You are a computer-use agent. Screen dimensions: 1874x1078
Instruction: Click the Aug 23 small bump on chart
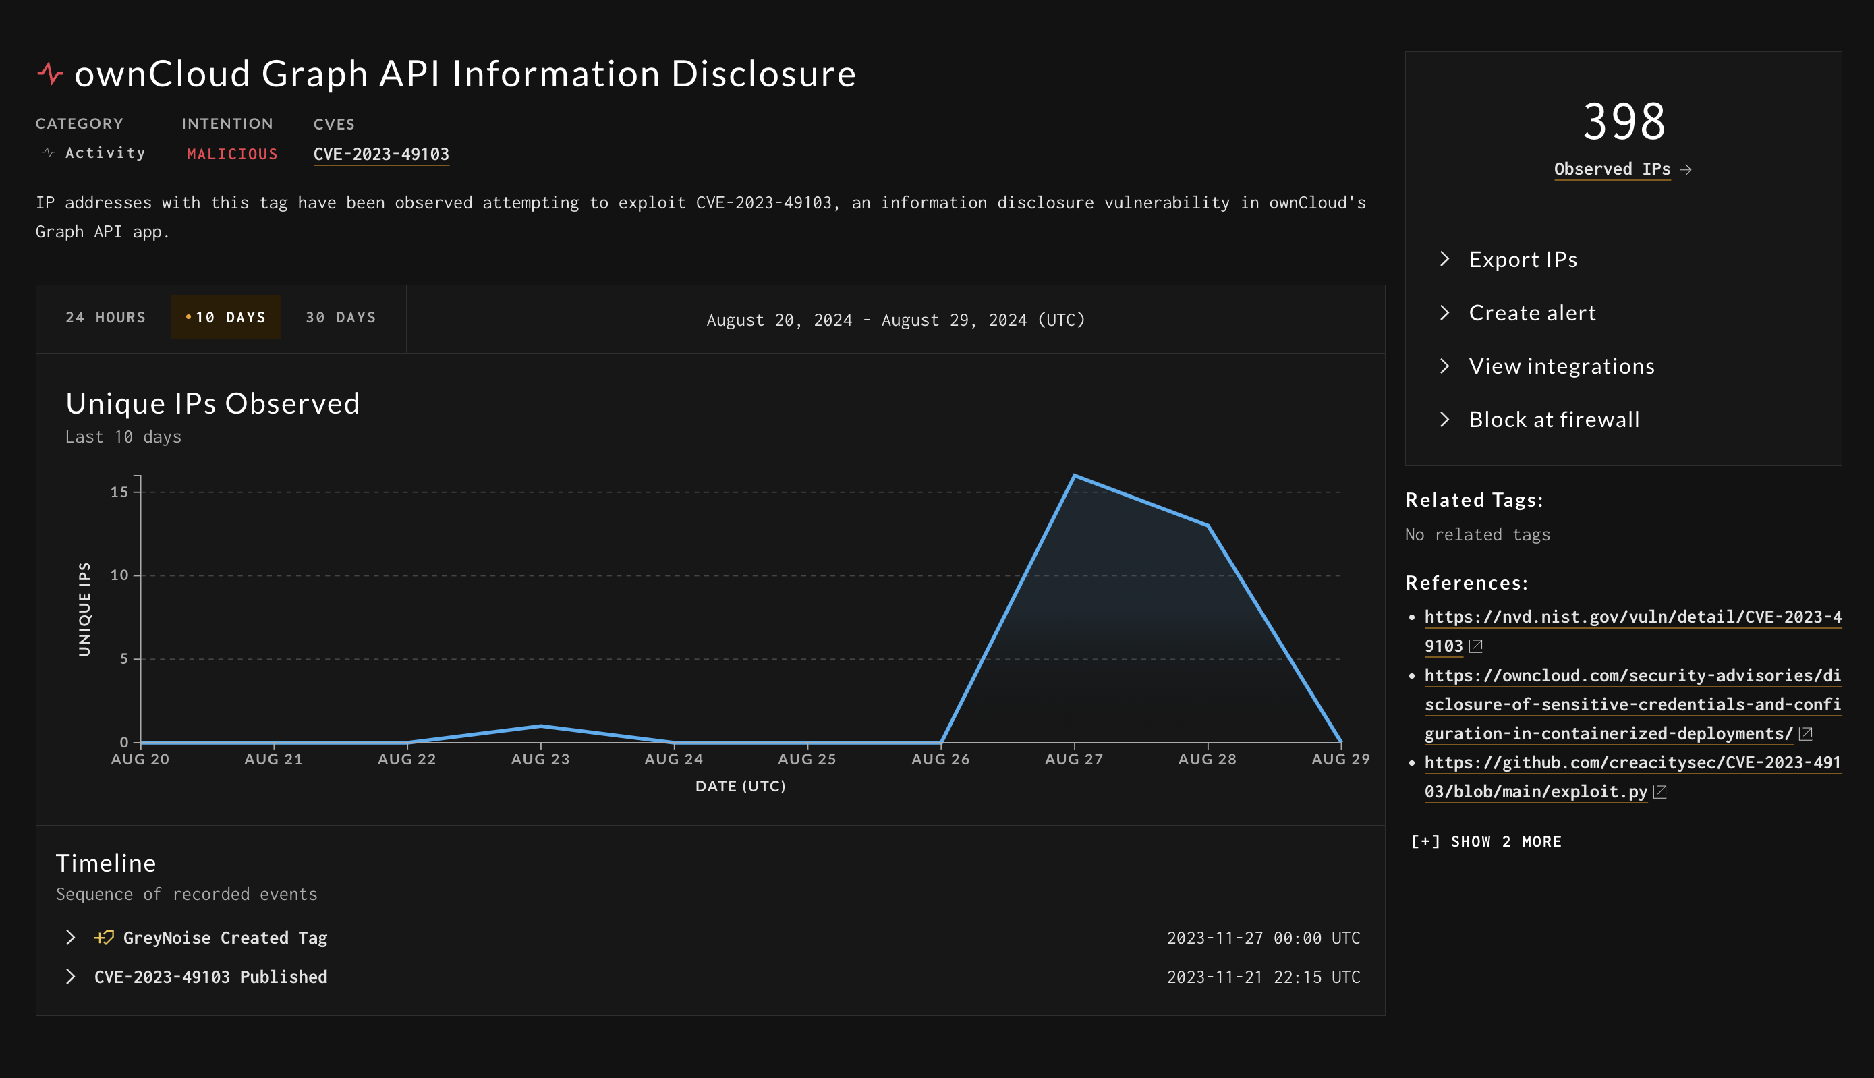541,726
